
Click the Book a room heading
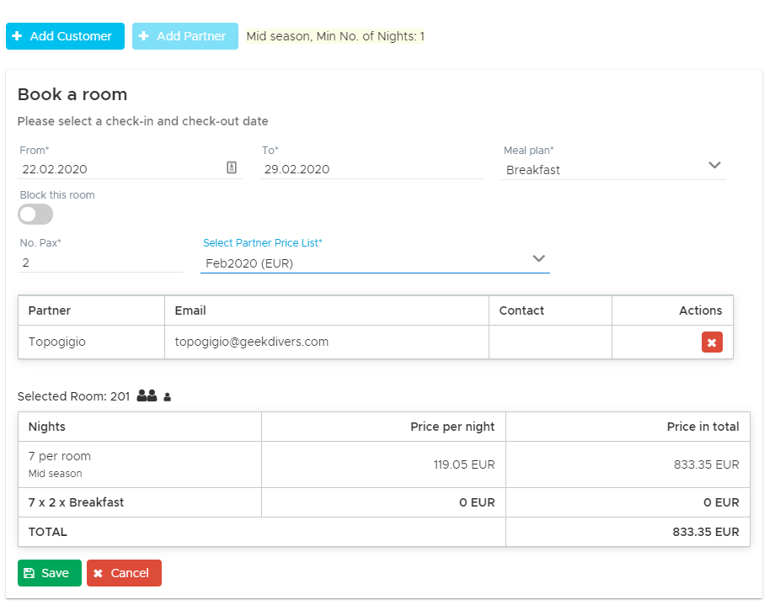pyautogui.click(x=72, y=94)
